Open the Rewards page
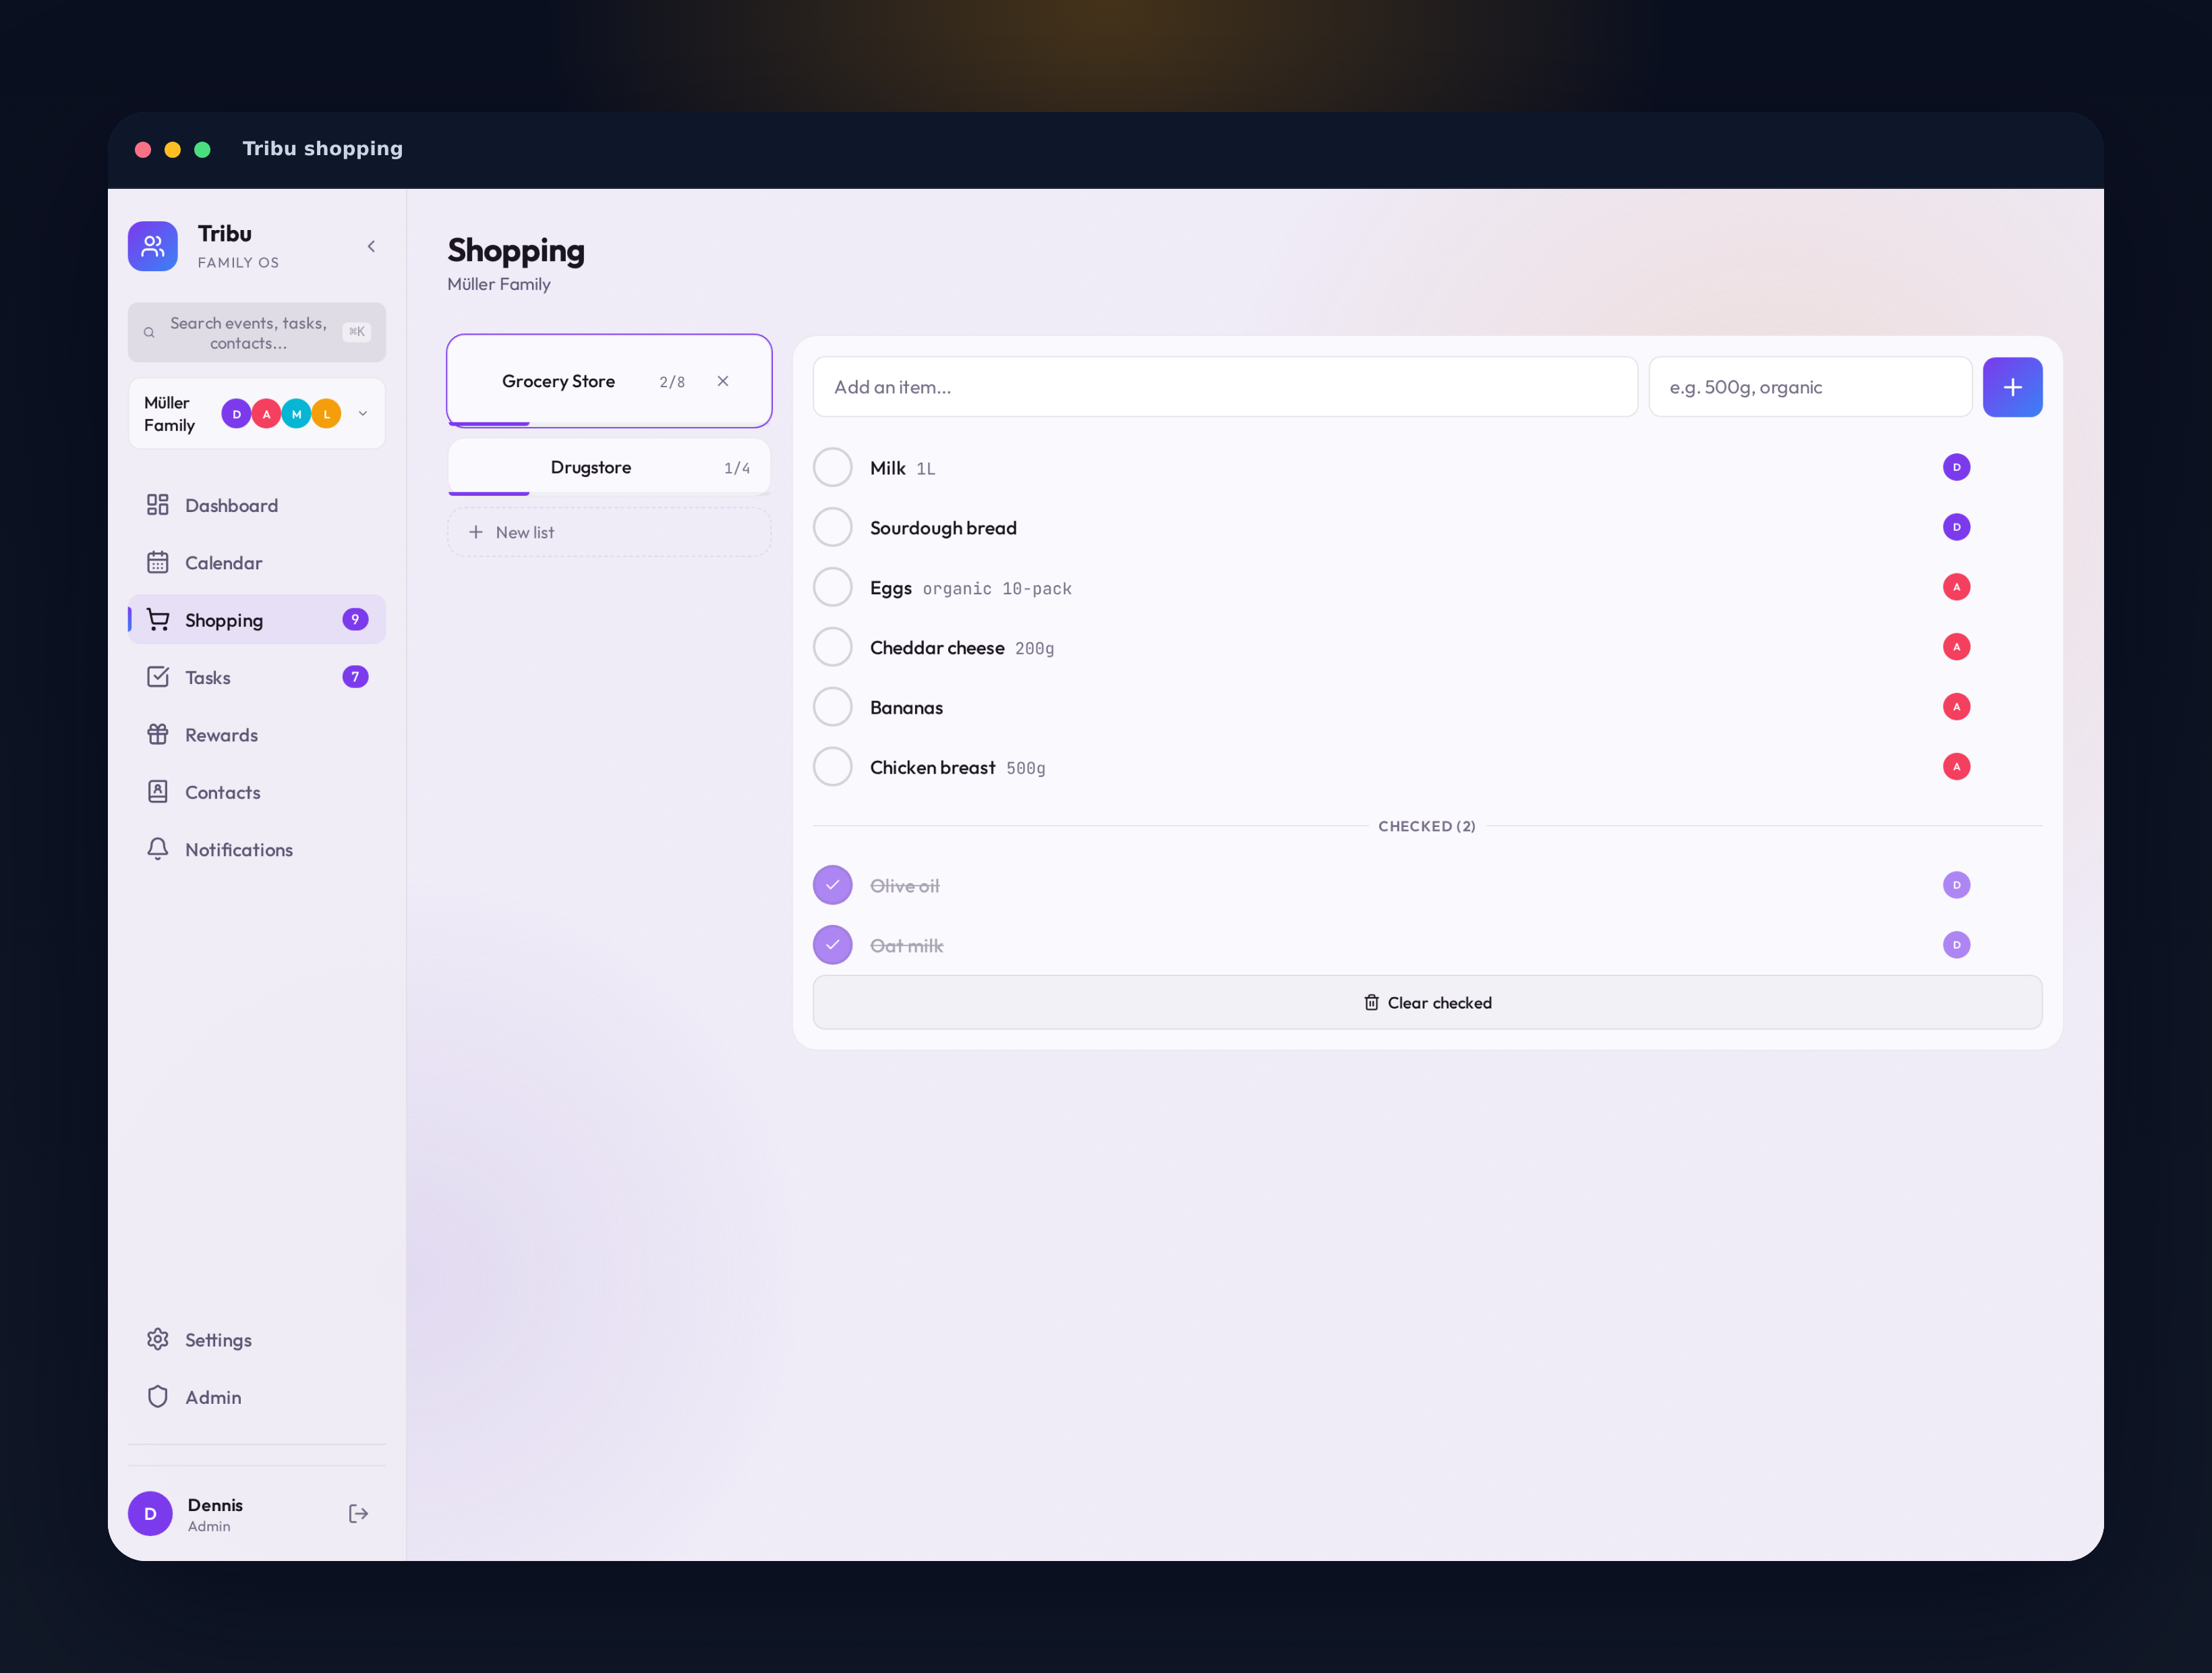This screenshot has width=2212, height=1673. 257,735
